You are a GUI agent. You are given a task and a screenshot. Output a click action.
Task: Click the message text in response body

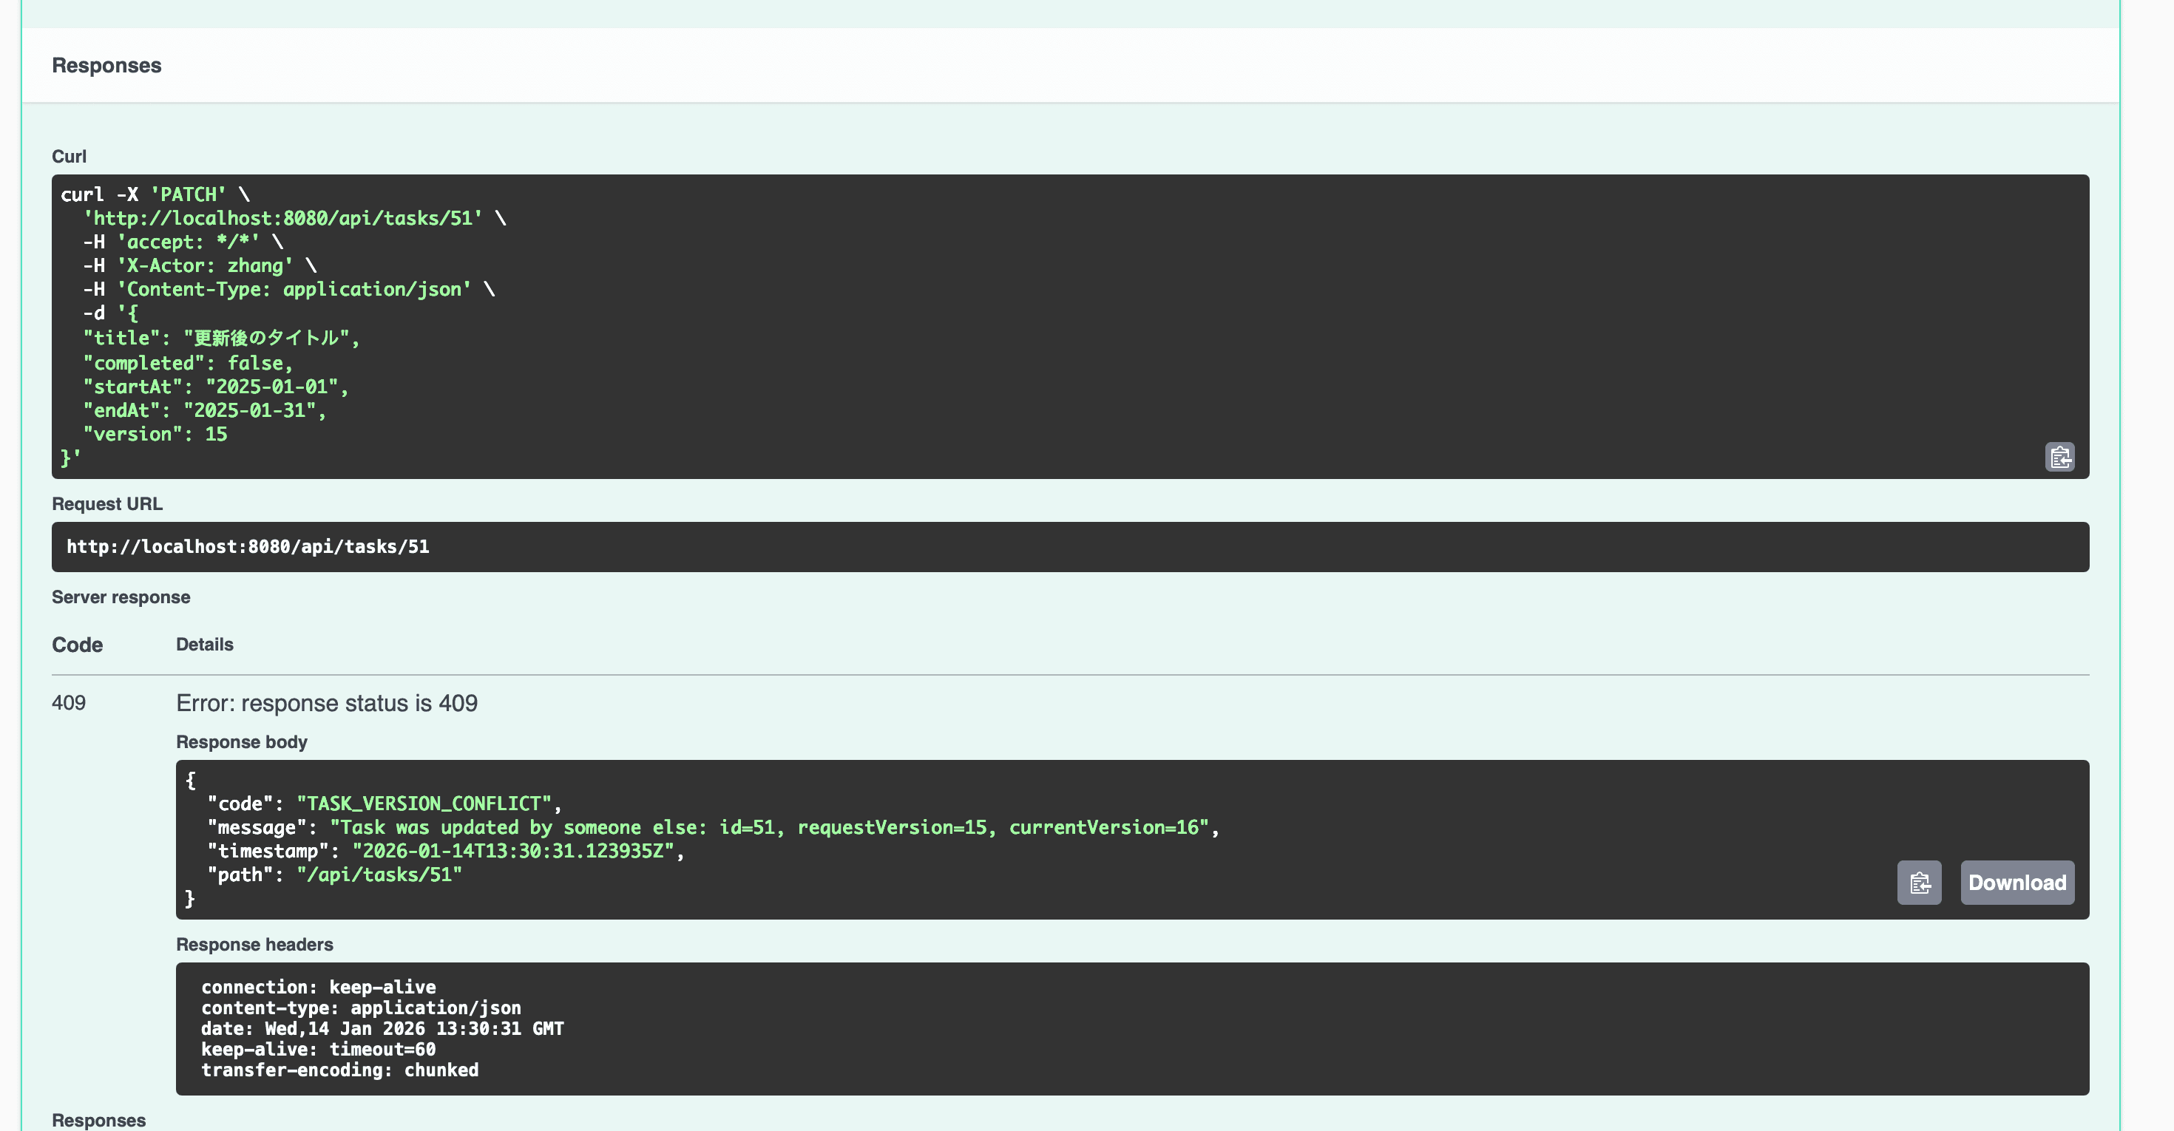click(768, 827)
